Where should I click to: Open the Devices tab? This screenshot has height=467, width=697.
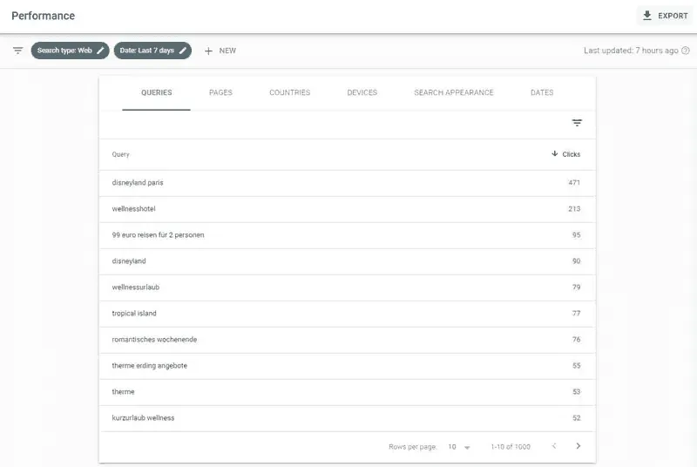pos(362,92)
